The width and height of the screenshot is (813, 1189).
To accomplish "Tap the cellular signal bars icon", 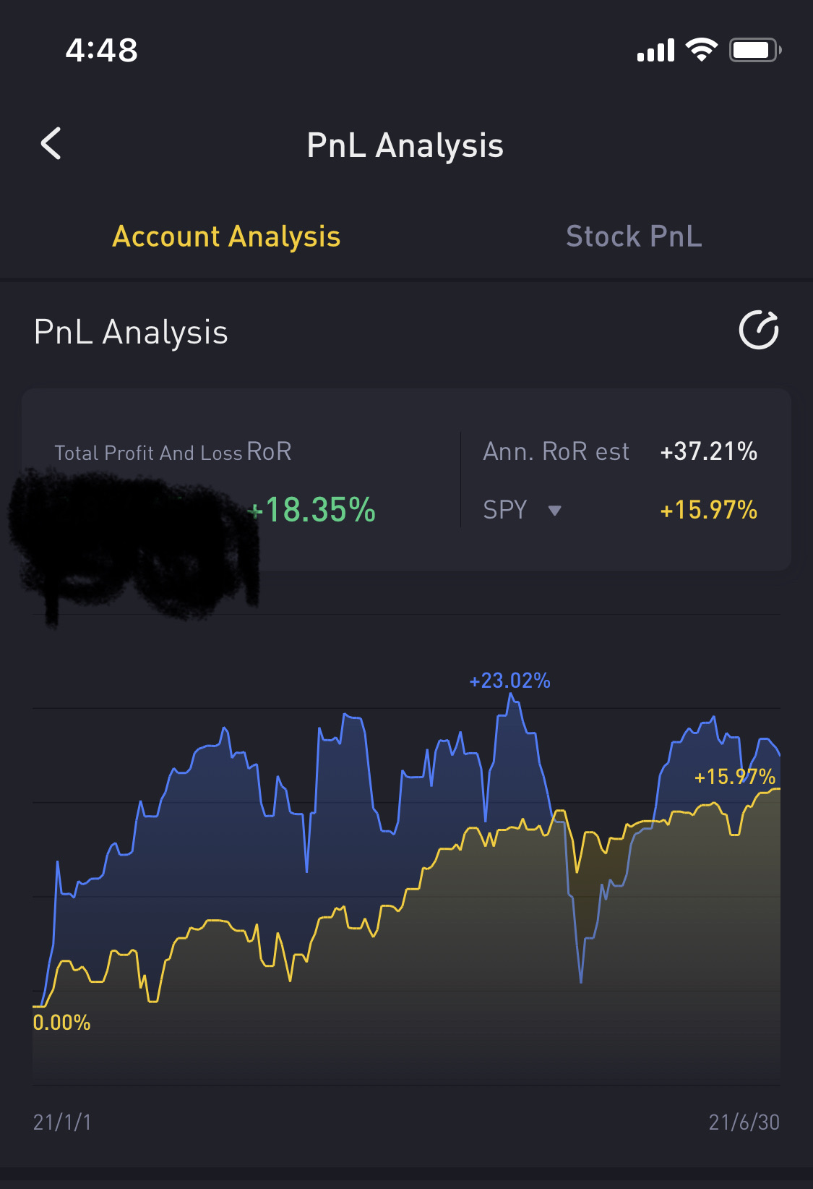I will pyautogui.click(x=655, y=50).
